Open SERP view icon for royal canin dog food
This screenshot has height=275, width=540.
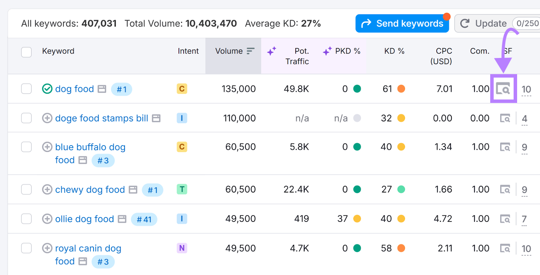point(505,248)
